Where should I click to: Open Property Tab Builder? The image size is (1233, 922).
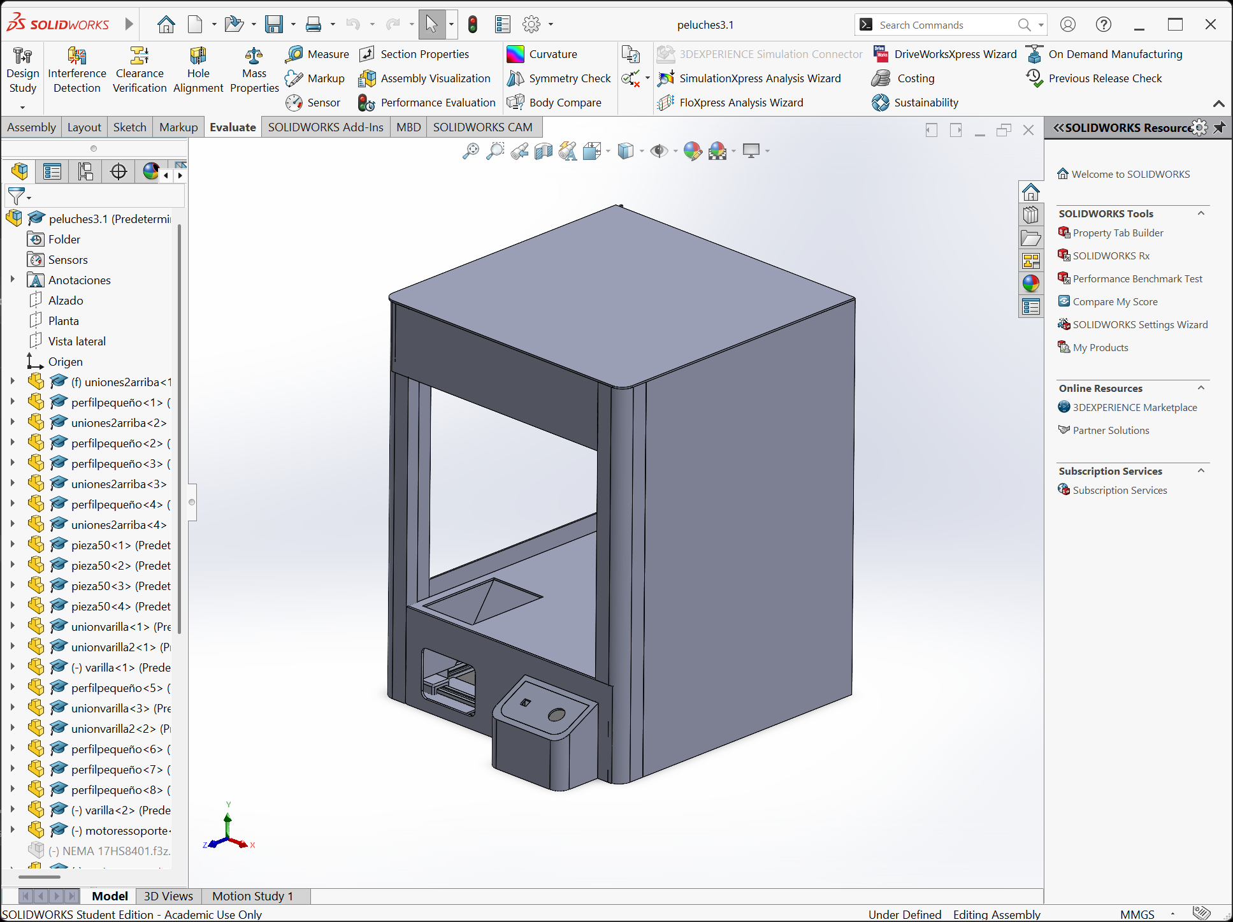[x=1111, y=233]
